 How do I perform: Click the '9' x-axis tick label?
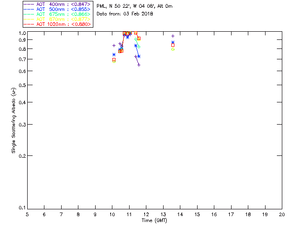(x=95, y=214)
